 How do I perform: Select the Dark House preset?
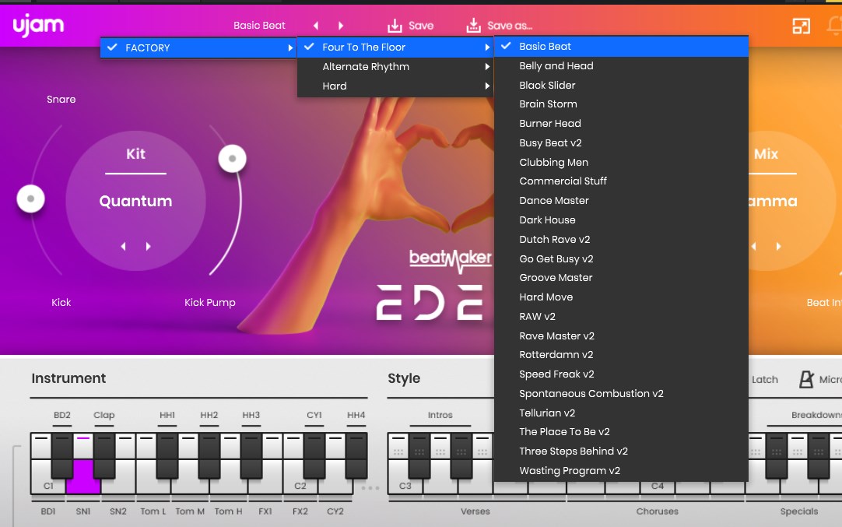point(547,220)
